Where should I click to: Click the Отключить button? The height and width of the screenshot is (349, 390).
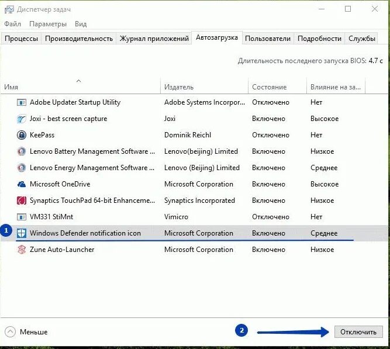[358, 332]
